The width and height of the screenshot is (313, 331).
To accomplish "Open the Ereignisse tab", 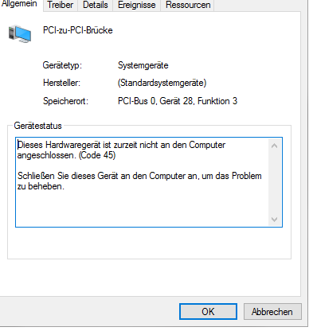I will coord(137,5).
